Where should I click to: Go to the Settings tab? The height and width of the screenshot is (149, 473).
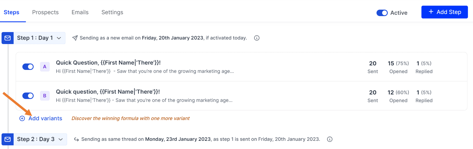[x=112, y=12]
